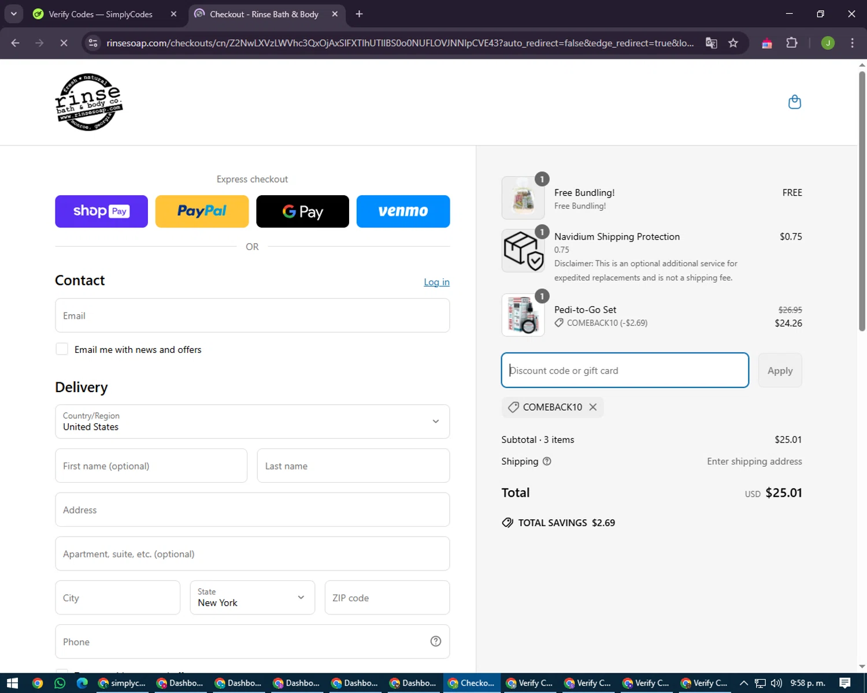Open the Chrome profile avatar
This screenshot has height=693, width=867.
pos(828,43)
